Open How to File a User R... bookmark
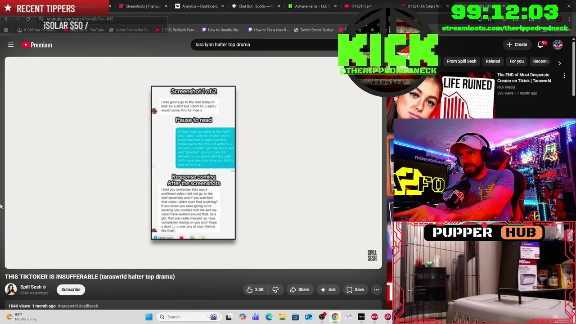 click(x=268, y=30)
